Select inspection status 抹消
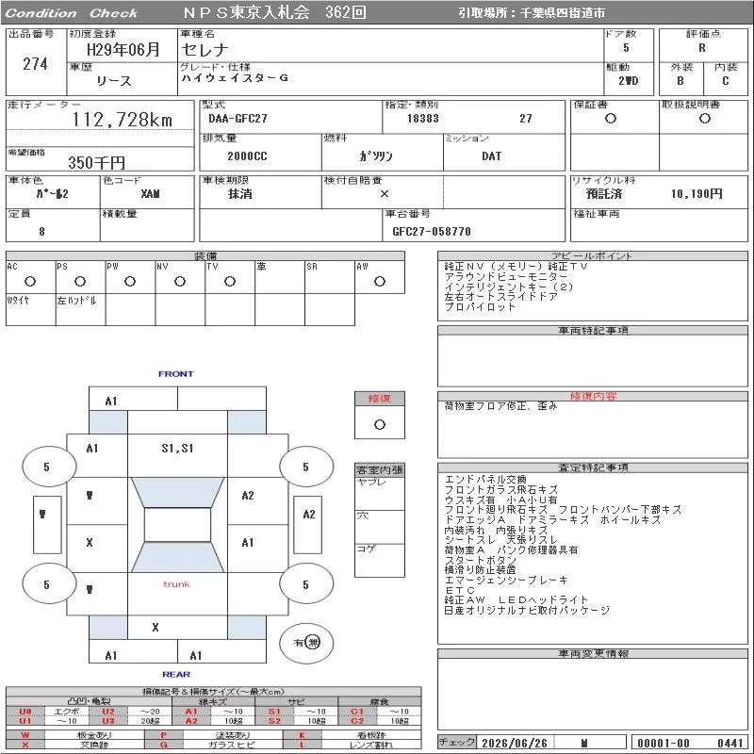This screenshot has width=754, height=754. pos(240,194)
